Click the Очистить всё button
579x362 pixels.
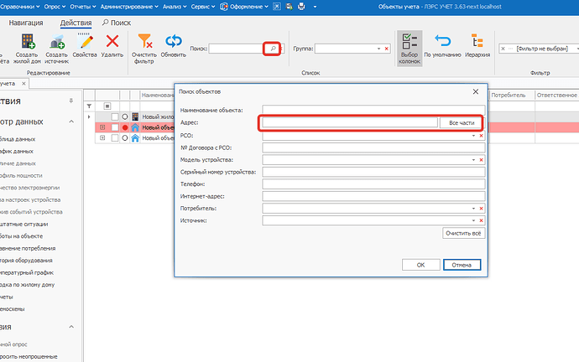463,233
